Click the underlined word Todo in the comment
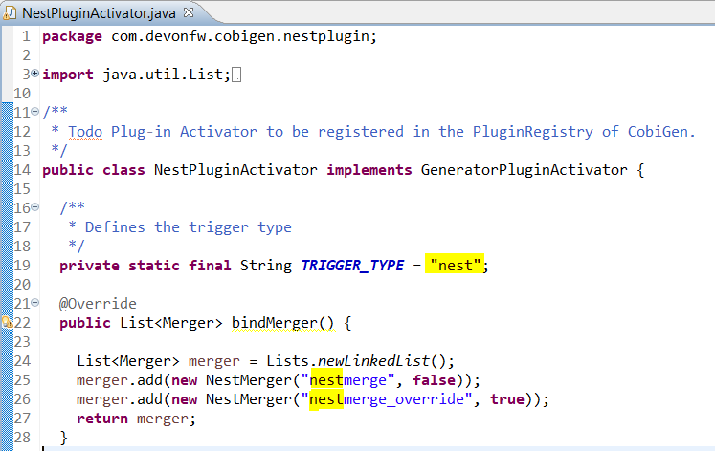The height and width of the screenshot is (451, 715). click(x=85, y=132)
